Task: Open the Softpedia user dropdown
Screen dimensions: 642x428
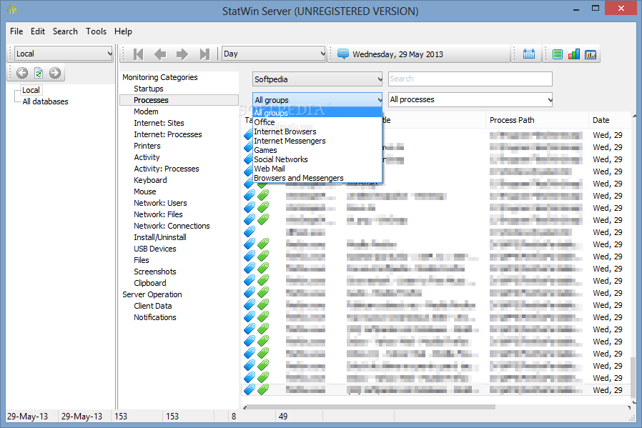Action: (x=317, y=79)
